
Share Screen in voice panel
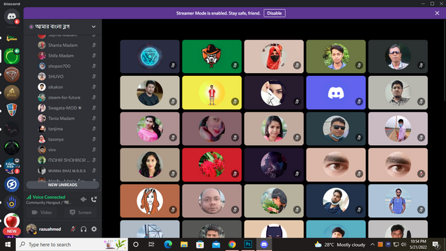pos(81,212)
